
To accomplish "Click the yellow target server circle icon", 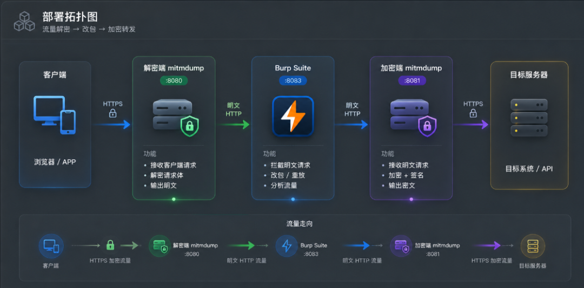I will pyautogui.click(x=533, y=246).
